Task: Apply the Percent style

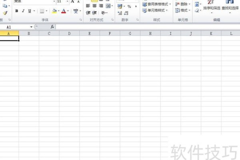Action: click(129, 6)
